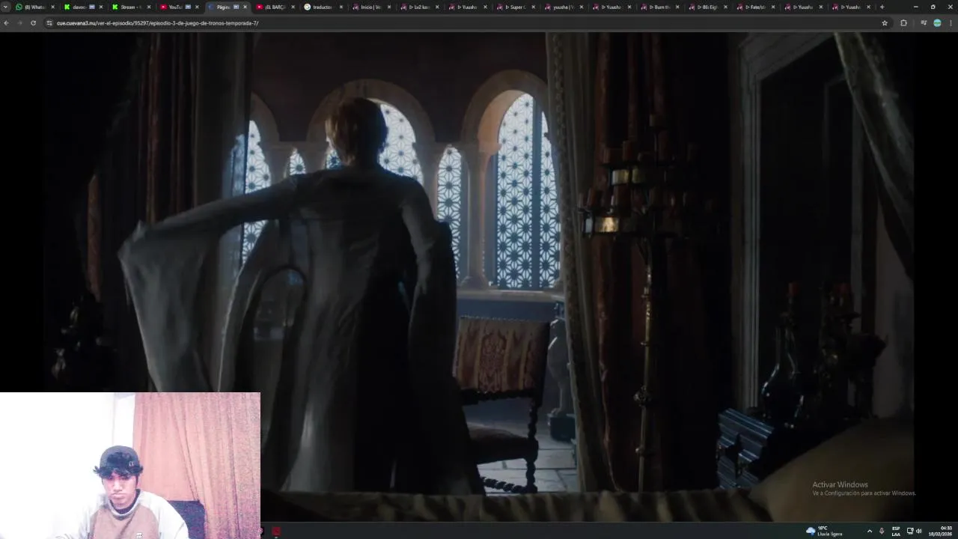Bookmark this page with the star
The image size is (958, 539).
[885, 23]
